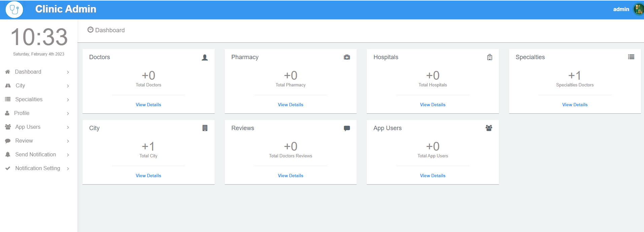Click the home icon beside Dashboard

coord(8,72)
